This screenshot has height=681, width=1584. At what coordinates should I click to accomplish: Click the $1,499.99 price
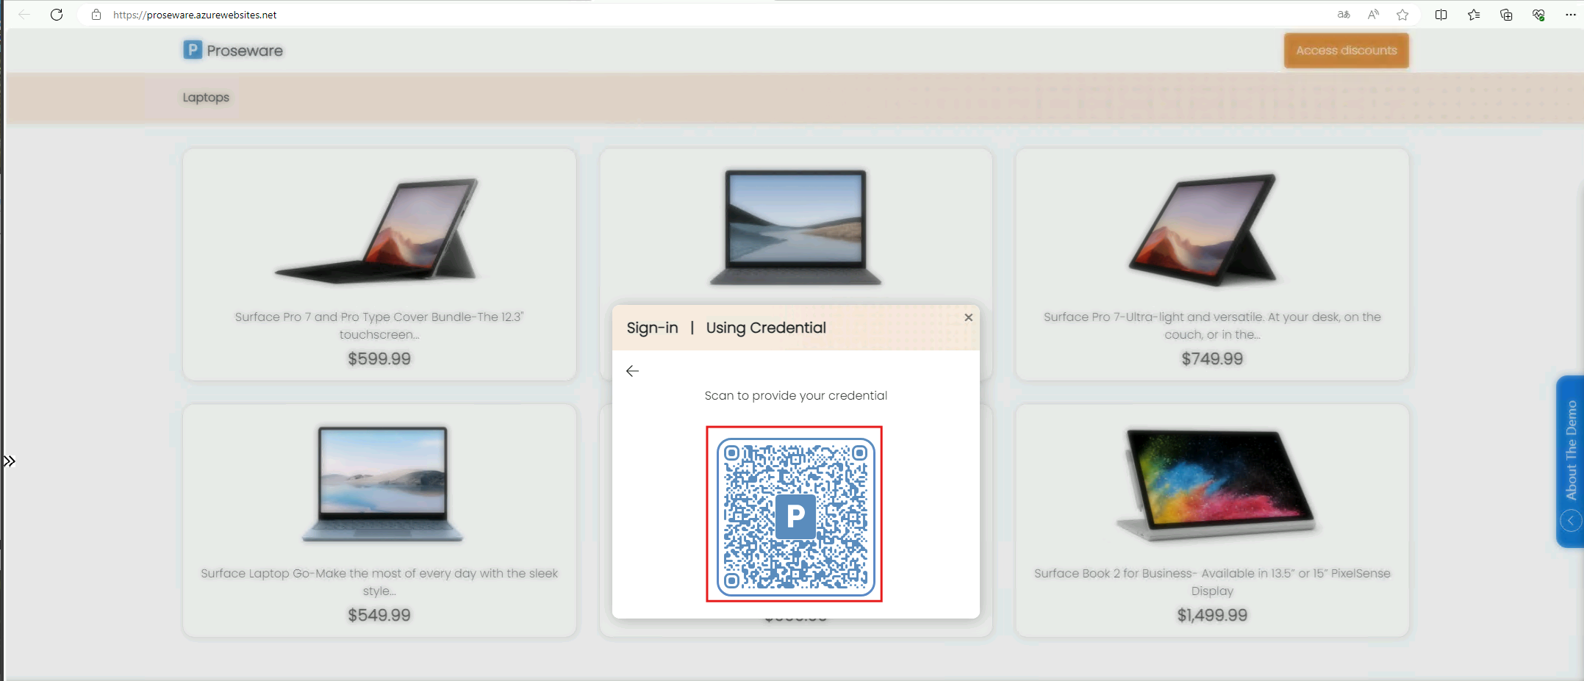1212,615
